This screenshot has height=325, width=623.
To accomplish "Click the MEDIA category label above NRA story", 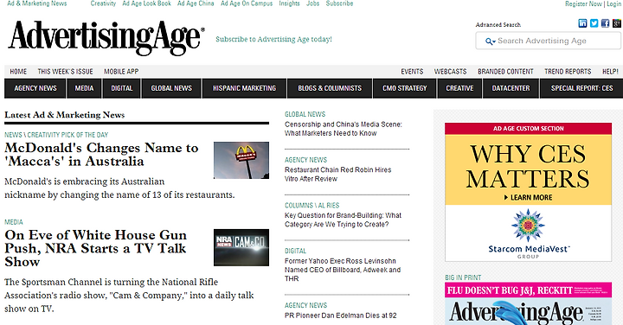I will click(14, 222).
